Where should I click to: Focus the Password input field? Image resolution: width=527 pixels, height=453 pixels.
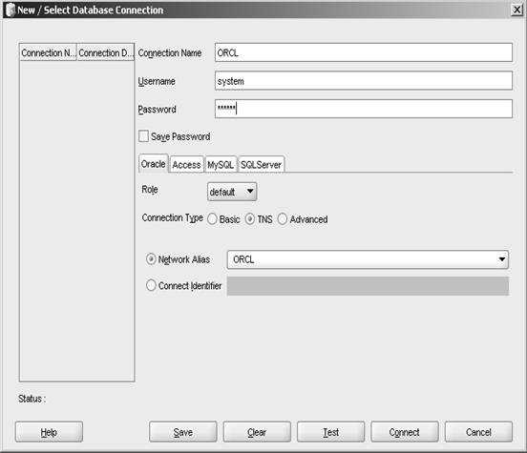(364, 109)
